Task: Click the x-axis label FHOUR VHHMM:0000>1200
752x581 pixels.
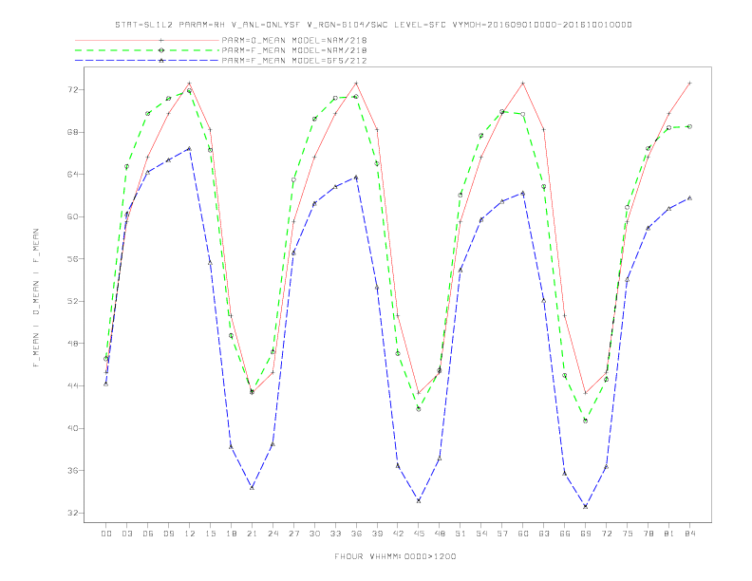Action: pyautogui.click(x=395, y=556)
